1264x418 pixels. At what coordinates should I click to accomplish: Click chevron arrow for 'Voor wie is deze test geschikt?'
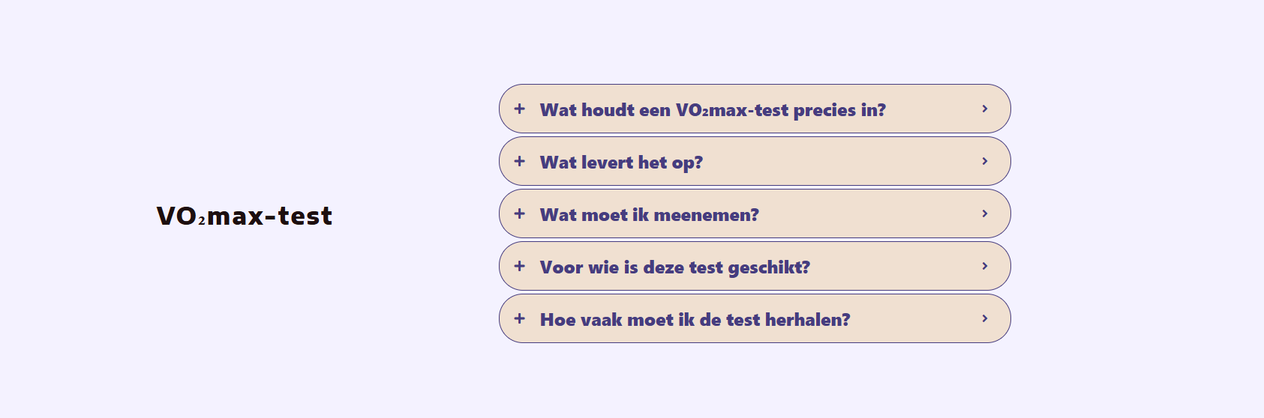(985, 266)
